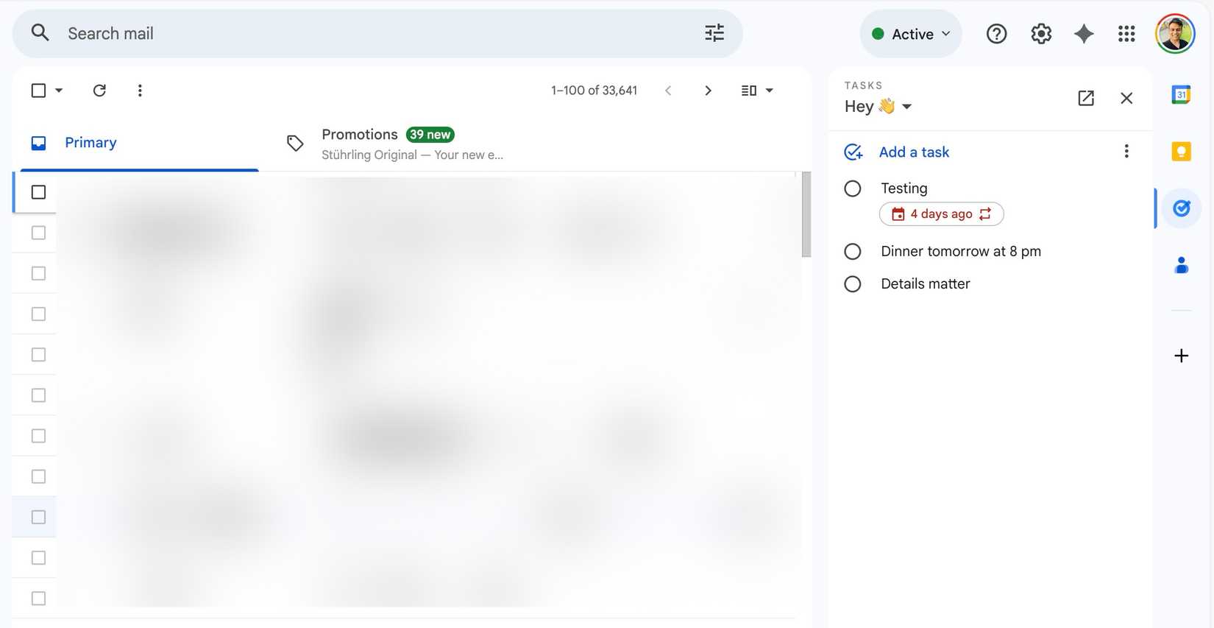Viewport: 1214px width, 628px height.
Task: Click the 4 days ago date chip
Action: pos(942,214)
